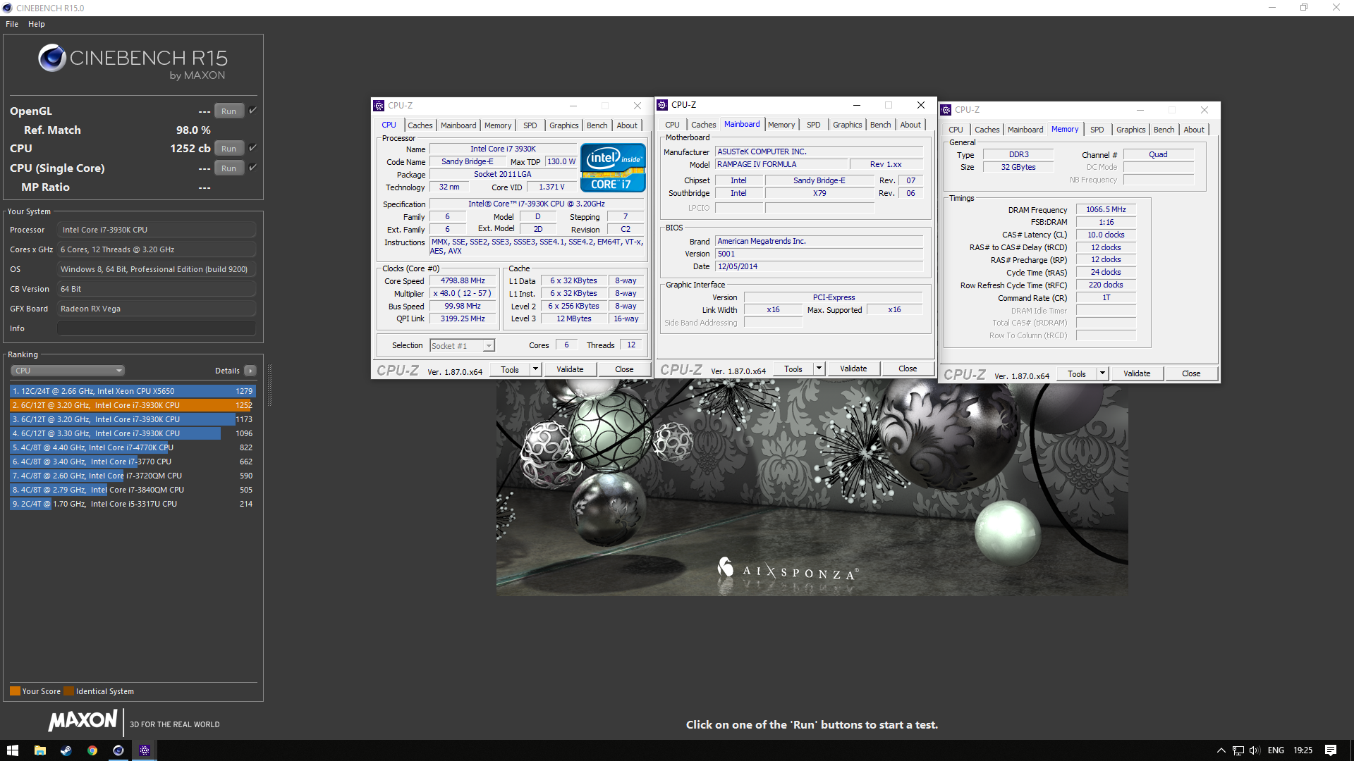Show hidden system tray icons
The height and width of the screenshot is (761, 1354).
(1221, 750)
